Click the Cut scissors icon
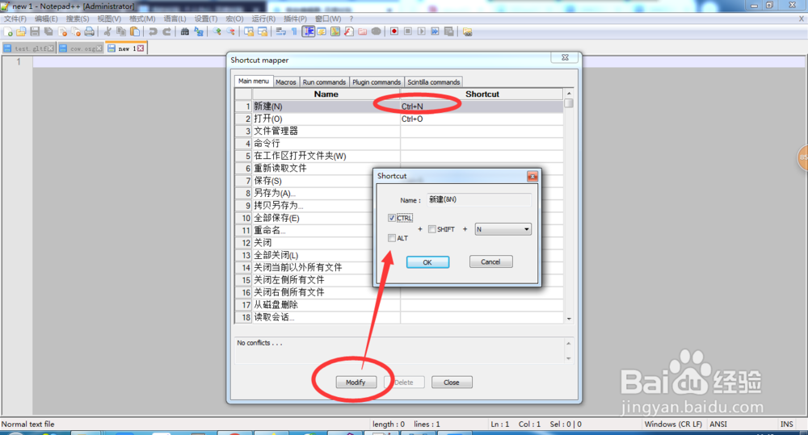 107,32
